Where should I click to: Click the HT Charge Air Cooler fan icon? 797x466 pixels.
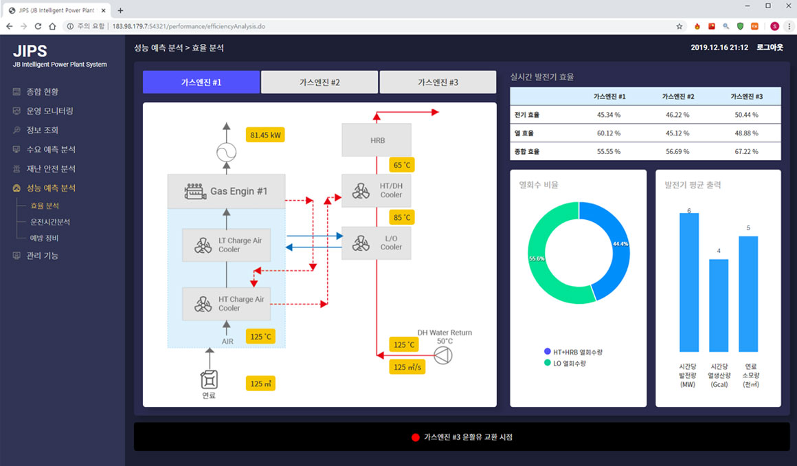pos(203,304)
